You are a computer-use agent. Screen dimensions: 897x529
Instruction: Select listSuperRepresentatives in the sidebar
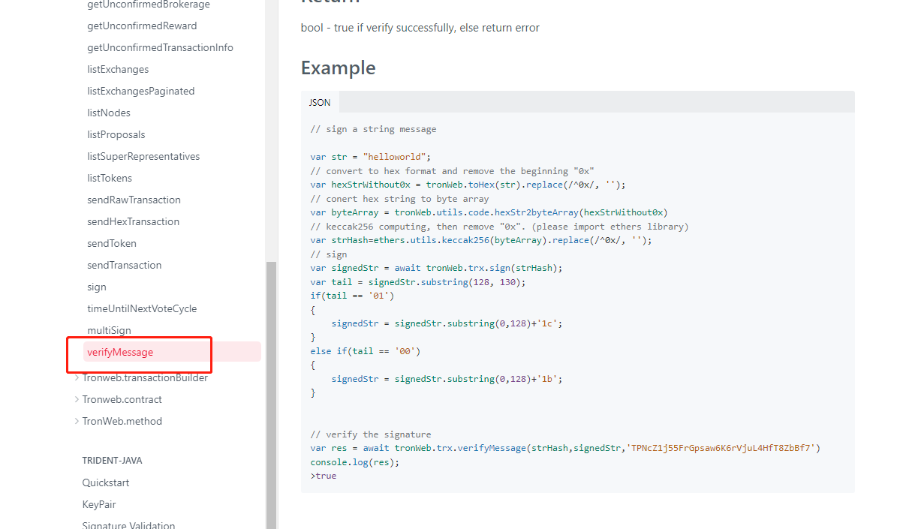pyautogui.click(x=143, y=156)
